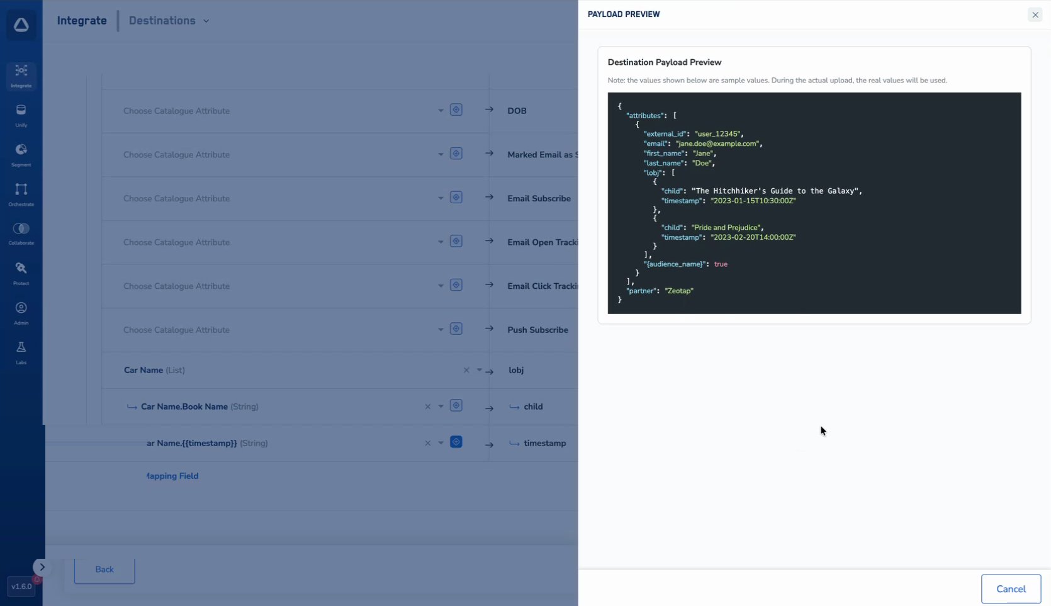Click the Integrate header title
This screenshot has height=606, width=1051.
(x=82, y=21)
